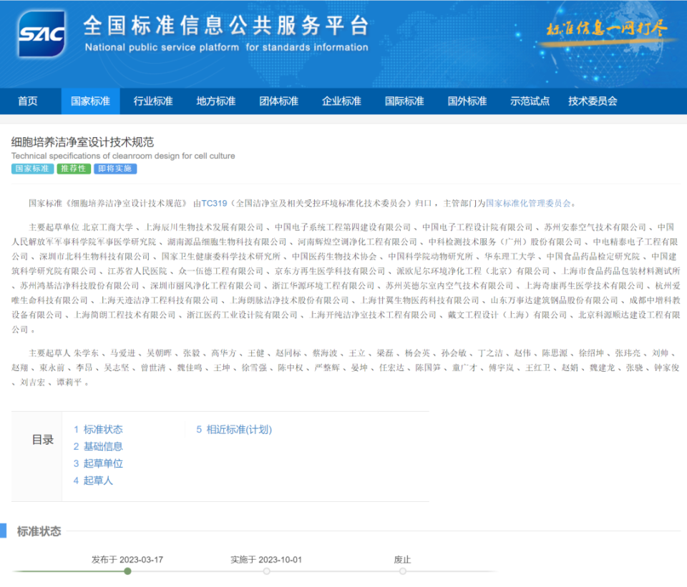This screenshot has width=687, height=587.
Task: Open the 地方标准 tab
Action: pyautogui.click(x=215, y=101)
